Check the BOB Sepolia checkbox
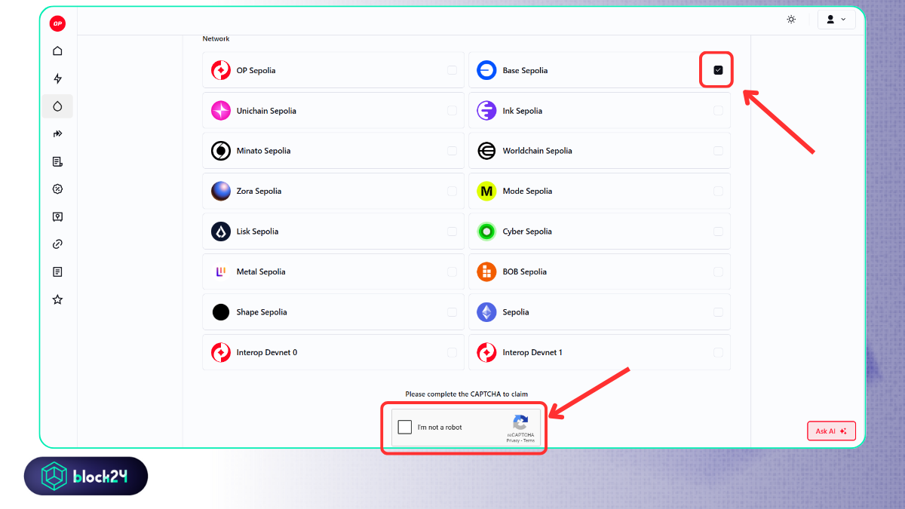This screenshot has width=905, height=509. point(718,271)
